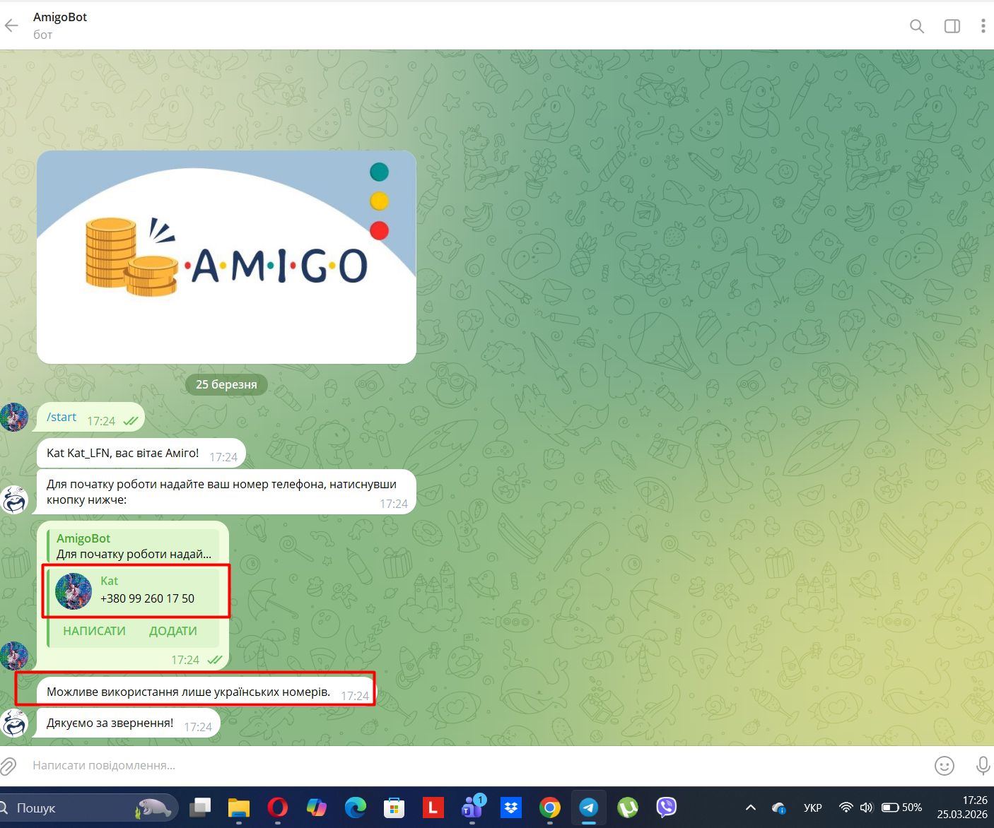This screenshot has height=828, width=994.
Task: Open the red L app on the taskbar
Action: [433, 808]
